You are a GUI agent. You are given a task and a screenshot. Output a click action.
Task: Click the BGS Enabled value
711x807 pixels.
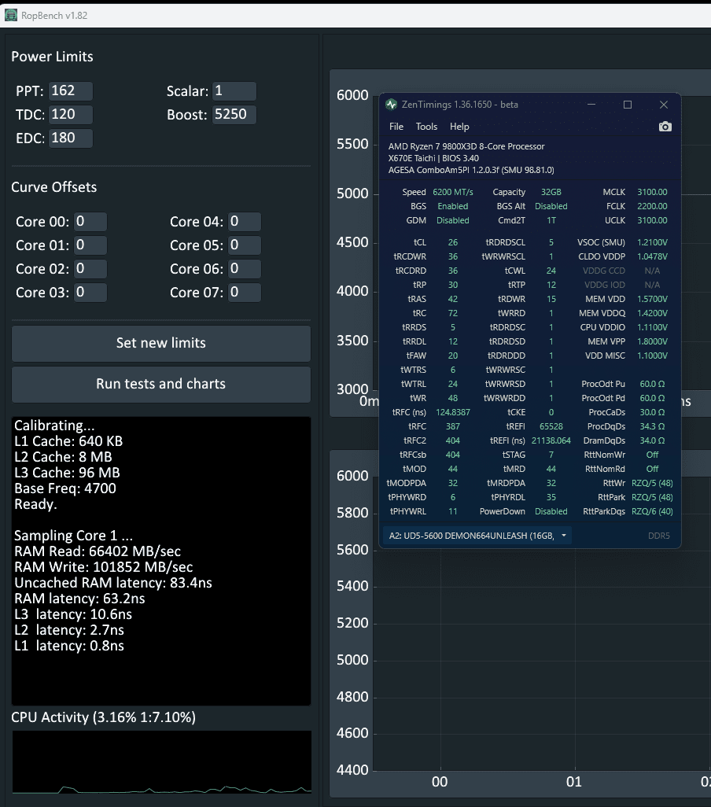click(x=453, y=206)
